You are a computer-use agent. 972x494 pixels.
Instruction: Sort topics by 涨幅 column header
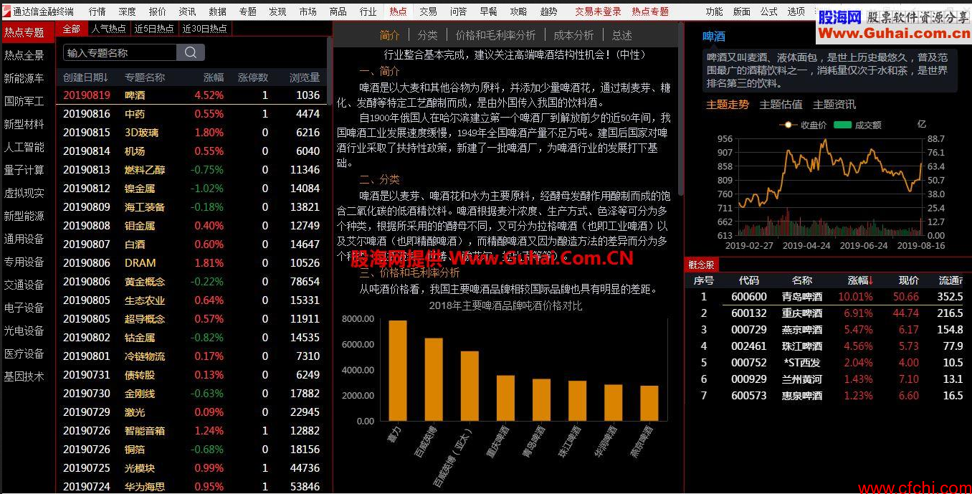(213, 77)
